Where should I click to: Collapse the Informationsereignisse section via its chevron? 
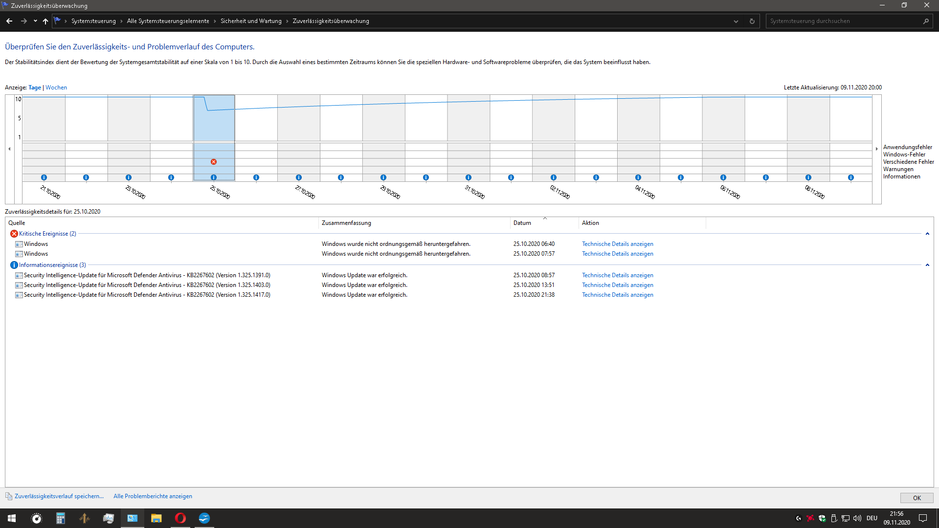point(927,264)
